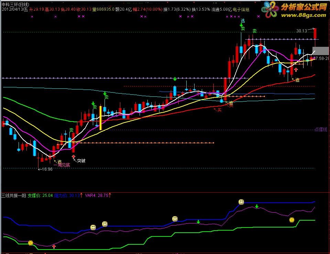Click the float shares 流通5.08亿
This screenshot has height=254, width=330.
pos(221,10)
